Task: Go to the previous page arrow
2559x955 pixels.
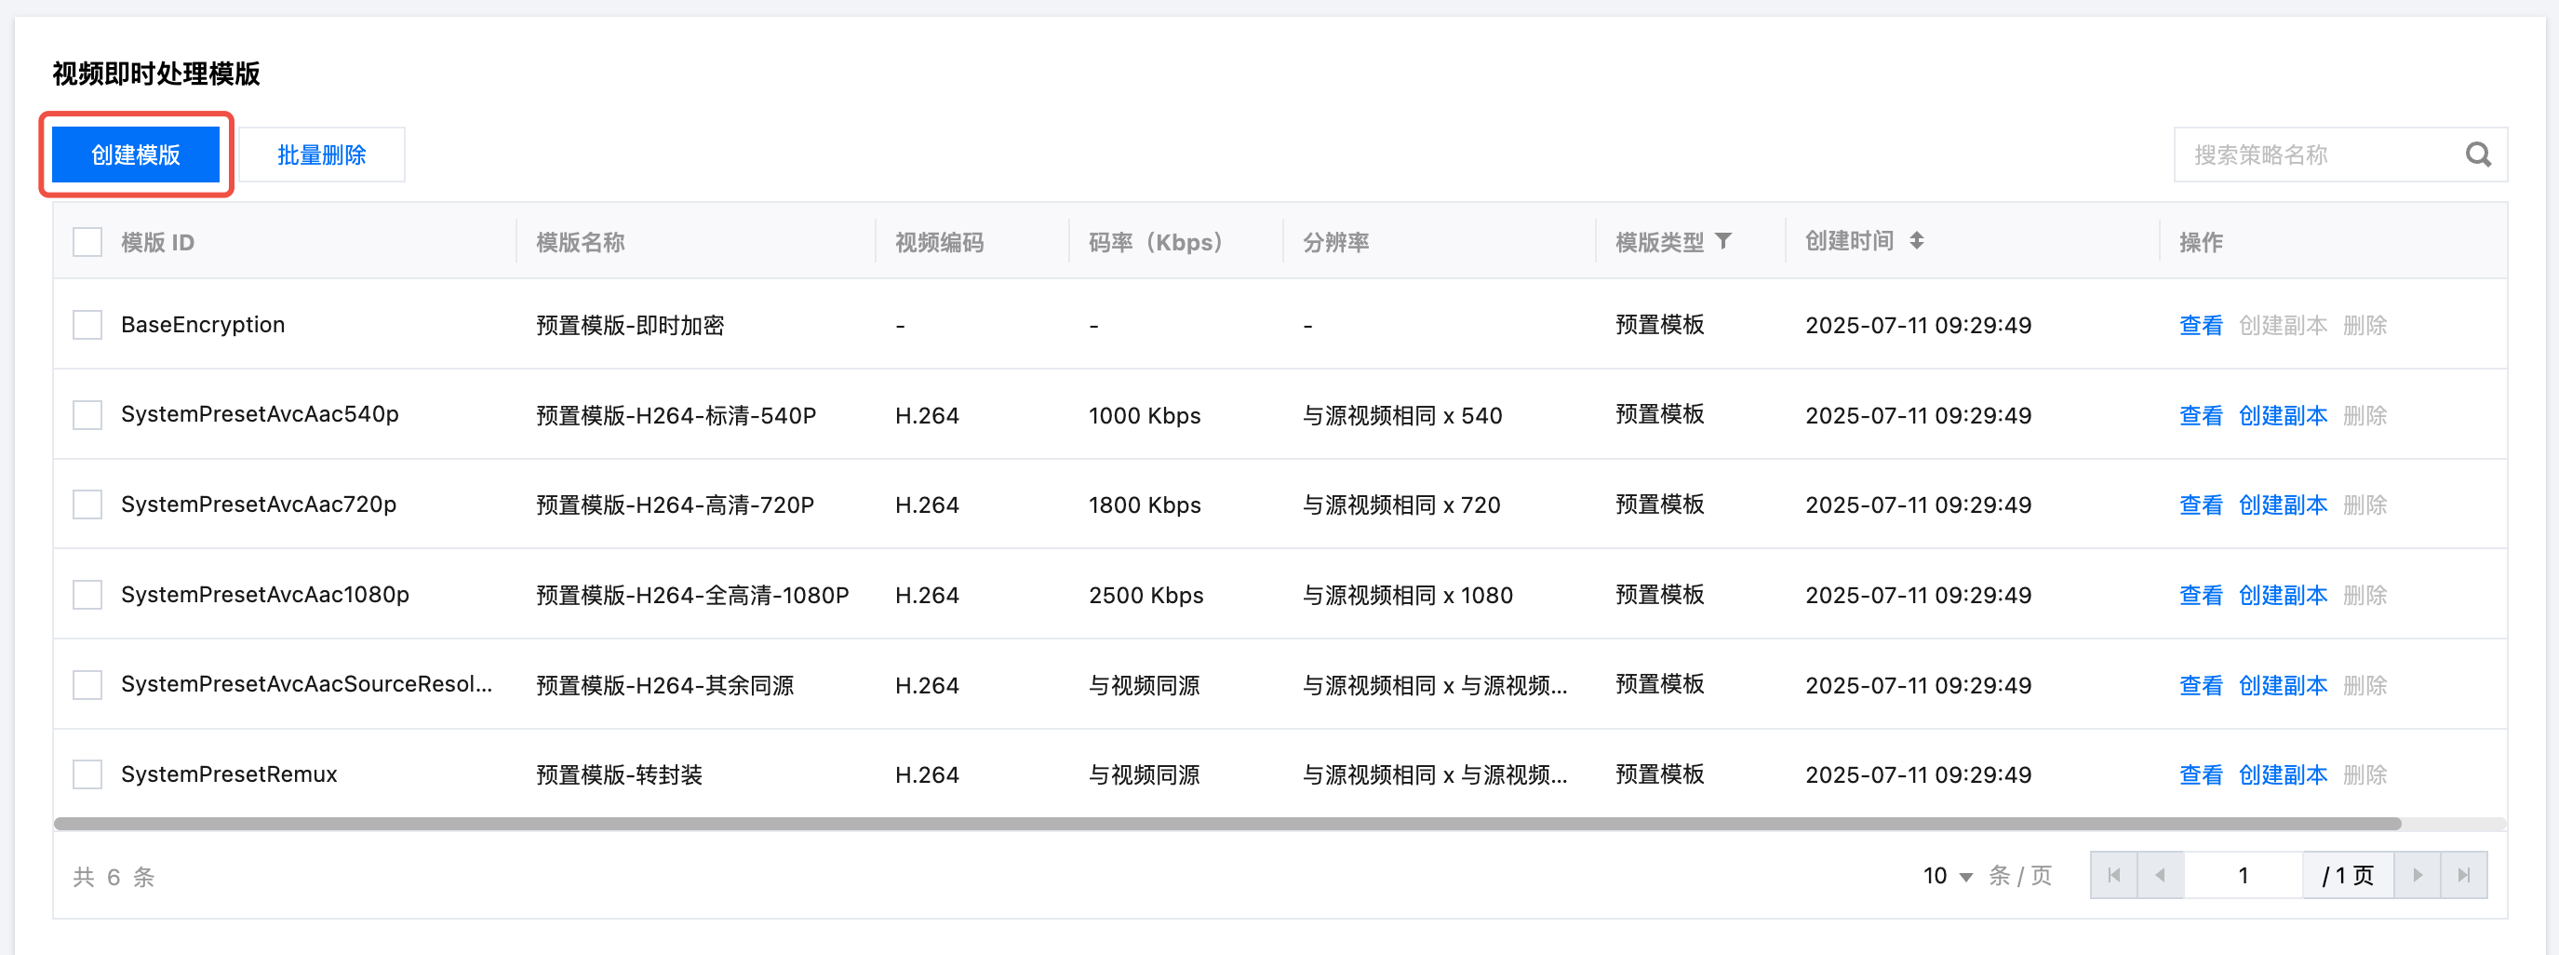Action: [2160, 876]
